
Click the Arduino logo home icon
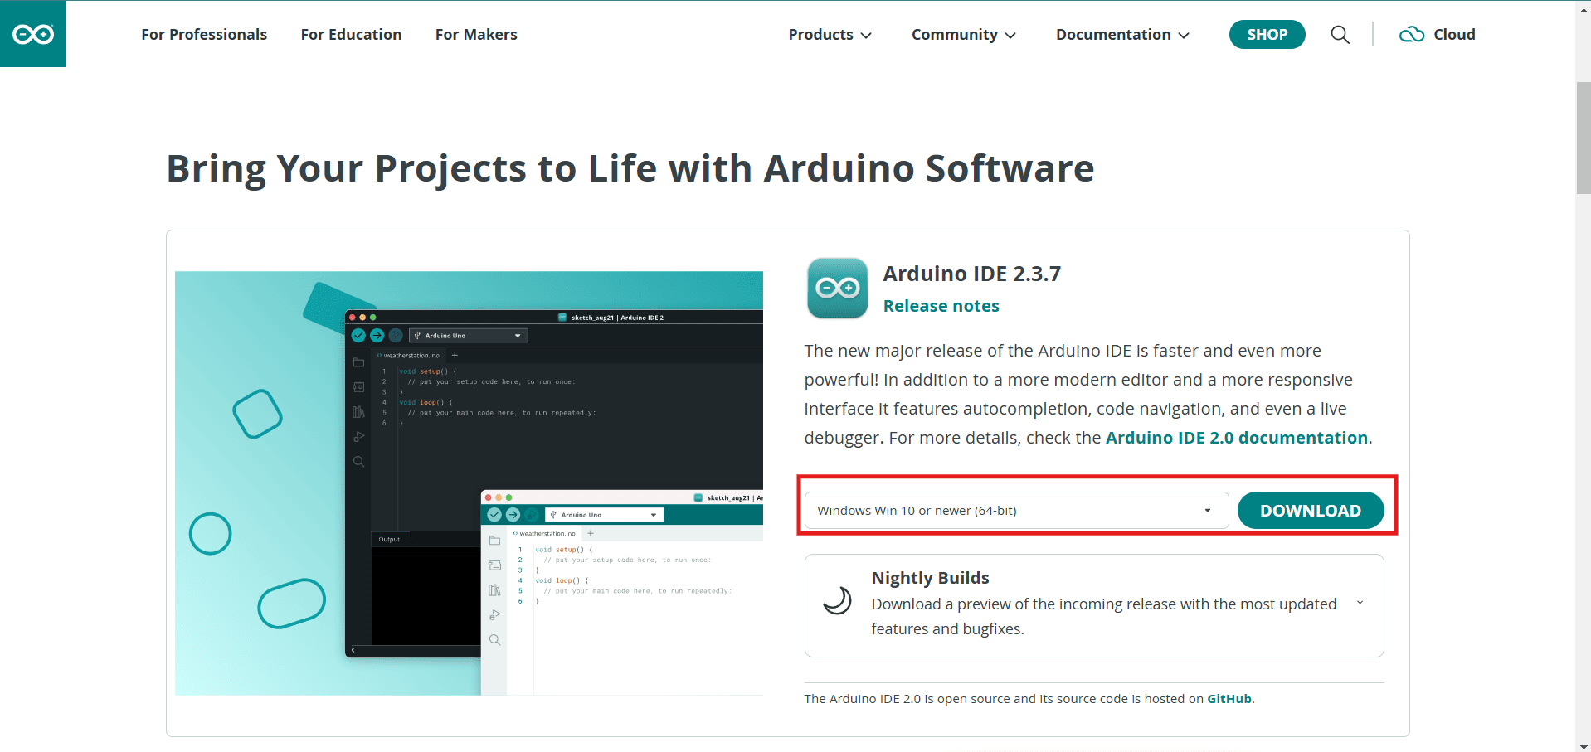click(x=33, y=34)
